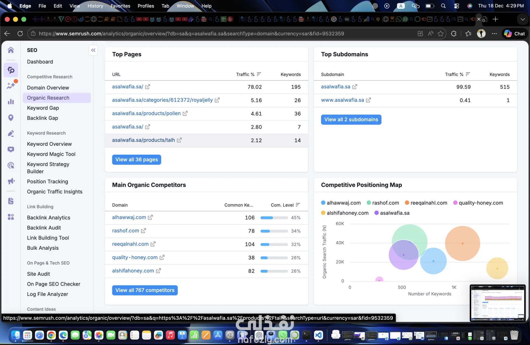Viewport: 530px width, 345px height.
Task: Select Keyword Magic Tool in sidebar
Action: 51,154
